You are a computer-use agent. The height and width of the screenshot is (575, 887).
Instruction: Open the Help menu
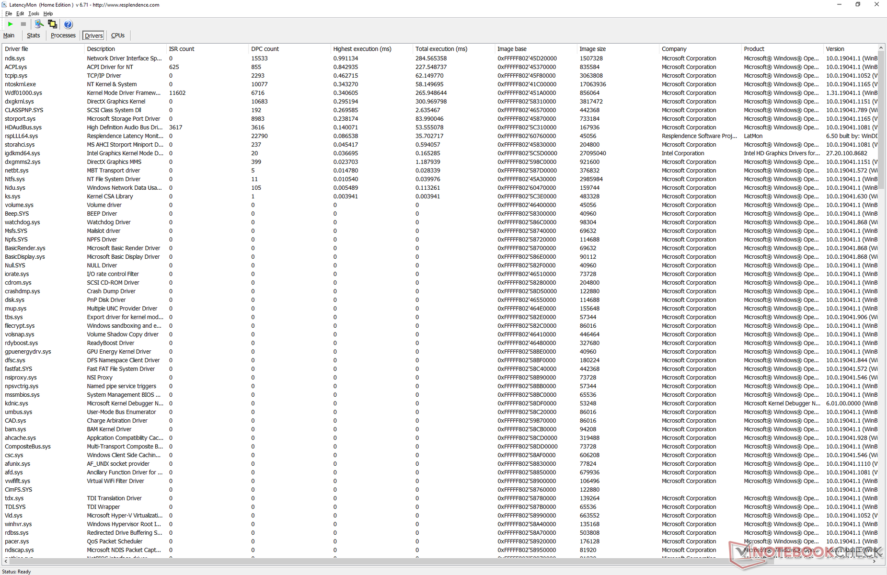click(x=48, y=13)
